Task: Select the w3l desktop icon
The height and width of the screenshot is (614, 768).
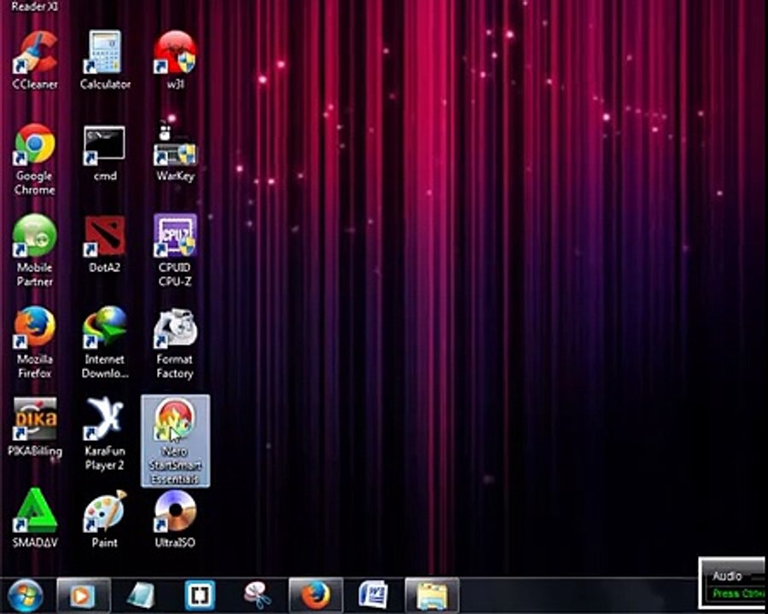Action: [x=175, y=60]
